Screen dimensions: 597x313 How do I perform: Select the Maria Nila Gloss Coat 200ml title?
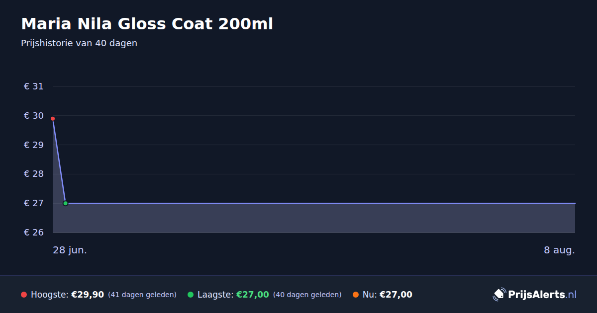(147, 24)
